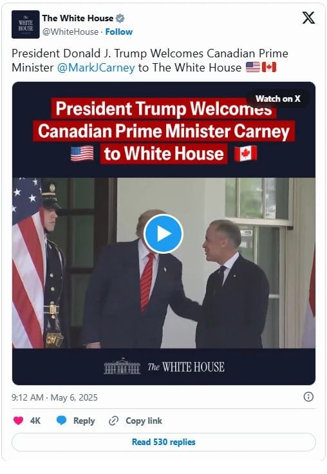
Task: Play the embedded video
Action: click(x=163, y=234)
